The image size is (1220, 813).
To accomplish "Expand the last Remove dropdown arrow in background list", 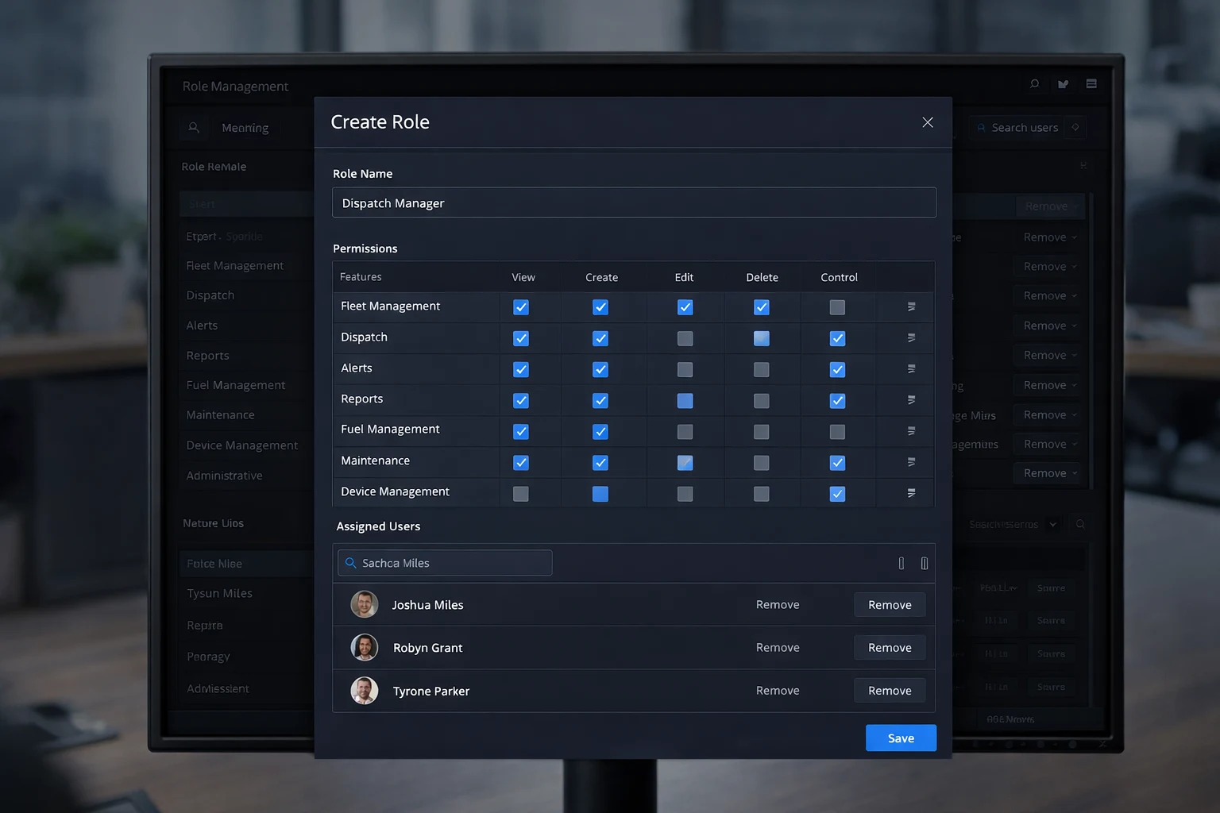I will point(1075,473).
